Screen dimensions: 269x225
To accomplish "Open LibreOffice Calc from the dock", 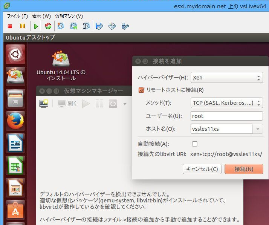I will pyautogui.click(x=15, y=165).
